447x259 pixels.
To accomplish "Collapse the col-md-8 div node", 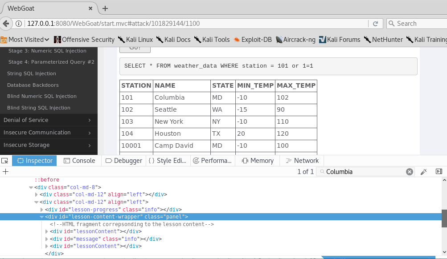I will coord(31,187).
